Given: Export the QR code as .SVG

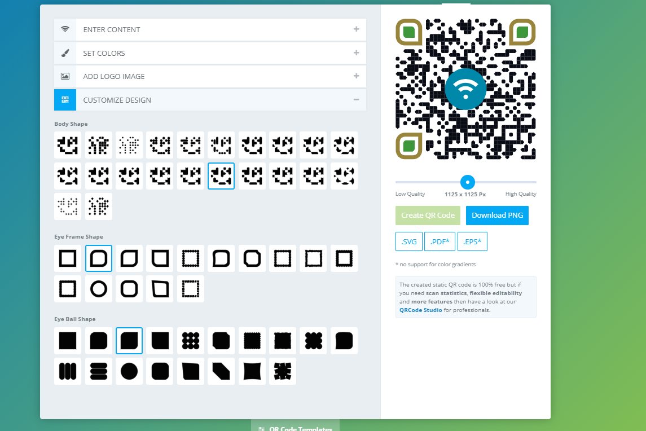Looking at the screenshot, I should pos(409,241).
